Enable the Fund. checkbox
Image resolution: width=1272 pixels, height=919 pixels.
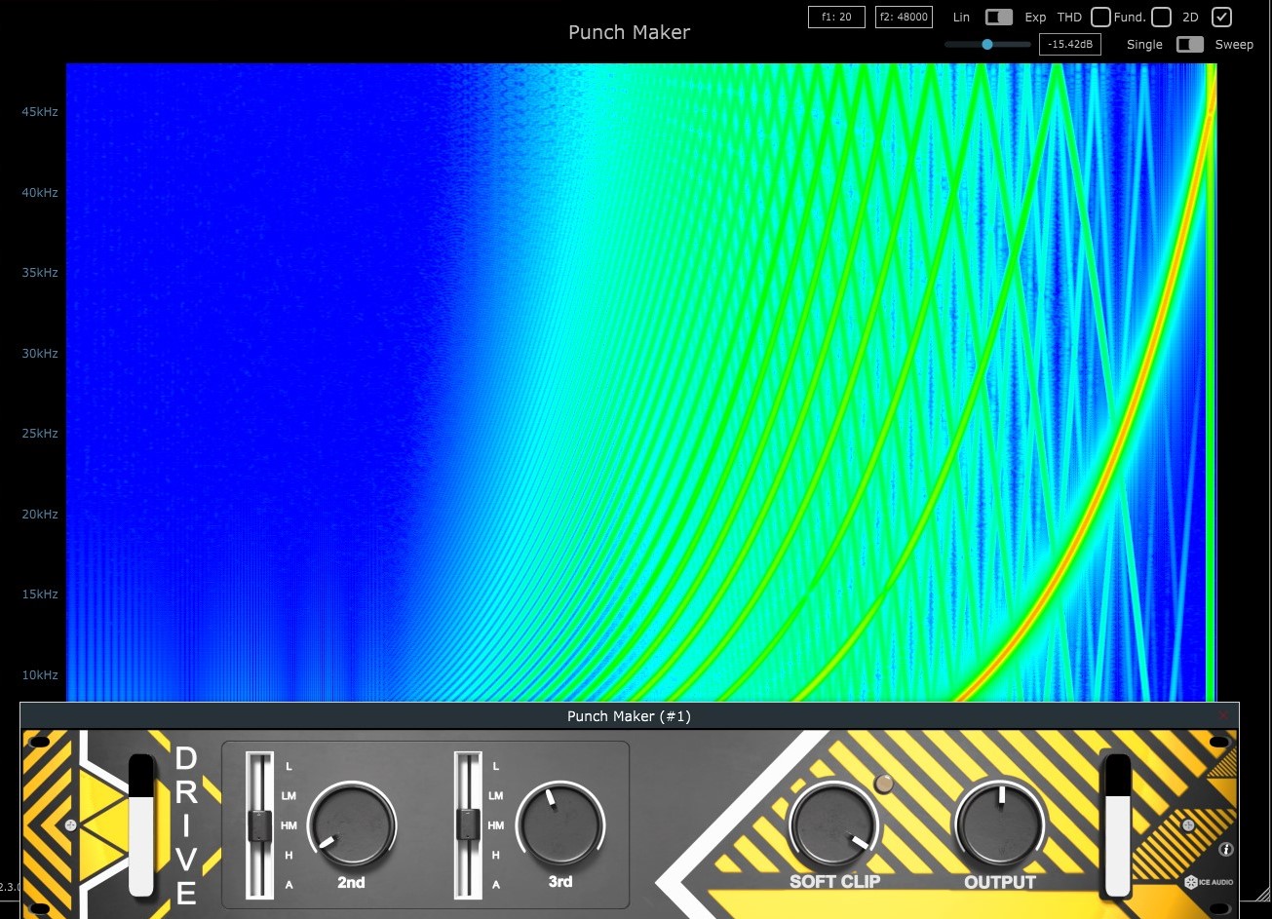1161,18
